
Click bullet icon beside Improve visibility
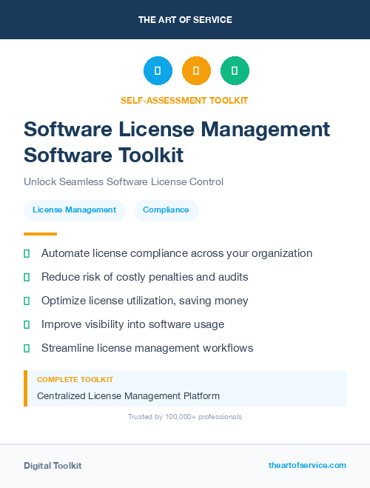click(x=27, y=324)
